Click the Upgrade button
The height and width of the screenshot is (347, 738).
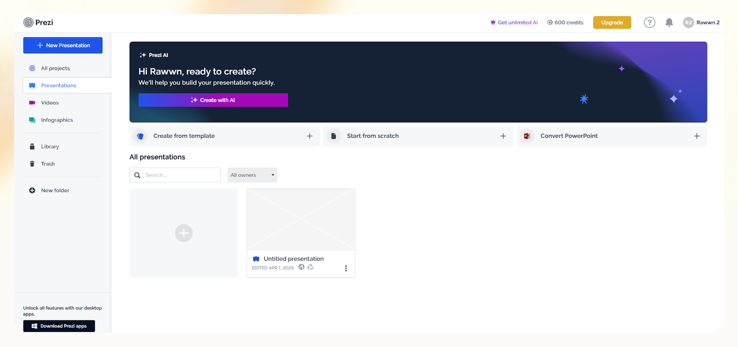pyautogui.click(x=612, y=23)
